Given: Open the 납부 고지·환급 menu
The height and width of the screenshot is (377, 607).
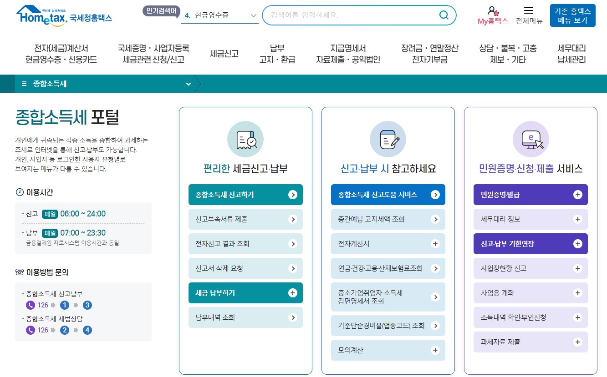Looking at the screenshot, I should click(x=276, y=53).
